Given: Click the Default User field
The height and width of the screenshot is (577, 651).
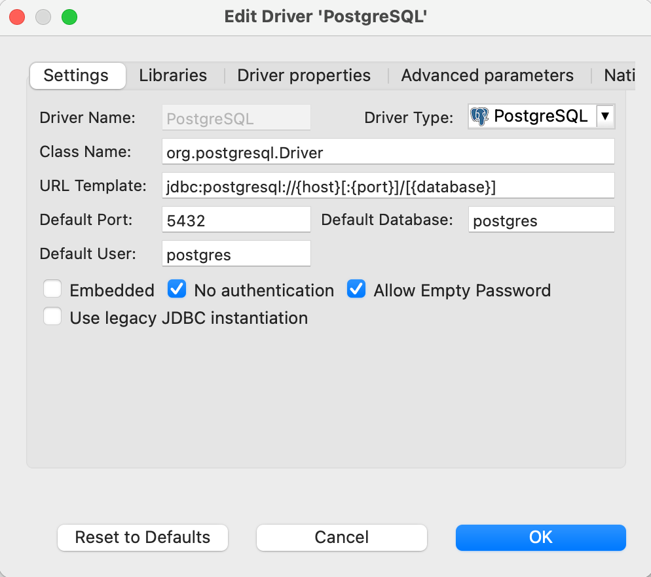Looking at the screenshot, I should point(236,253).
